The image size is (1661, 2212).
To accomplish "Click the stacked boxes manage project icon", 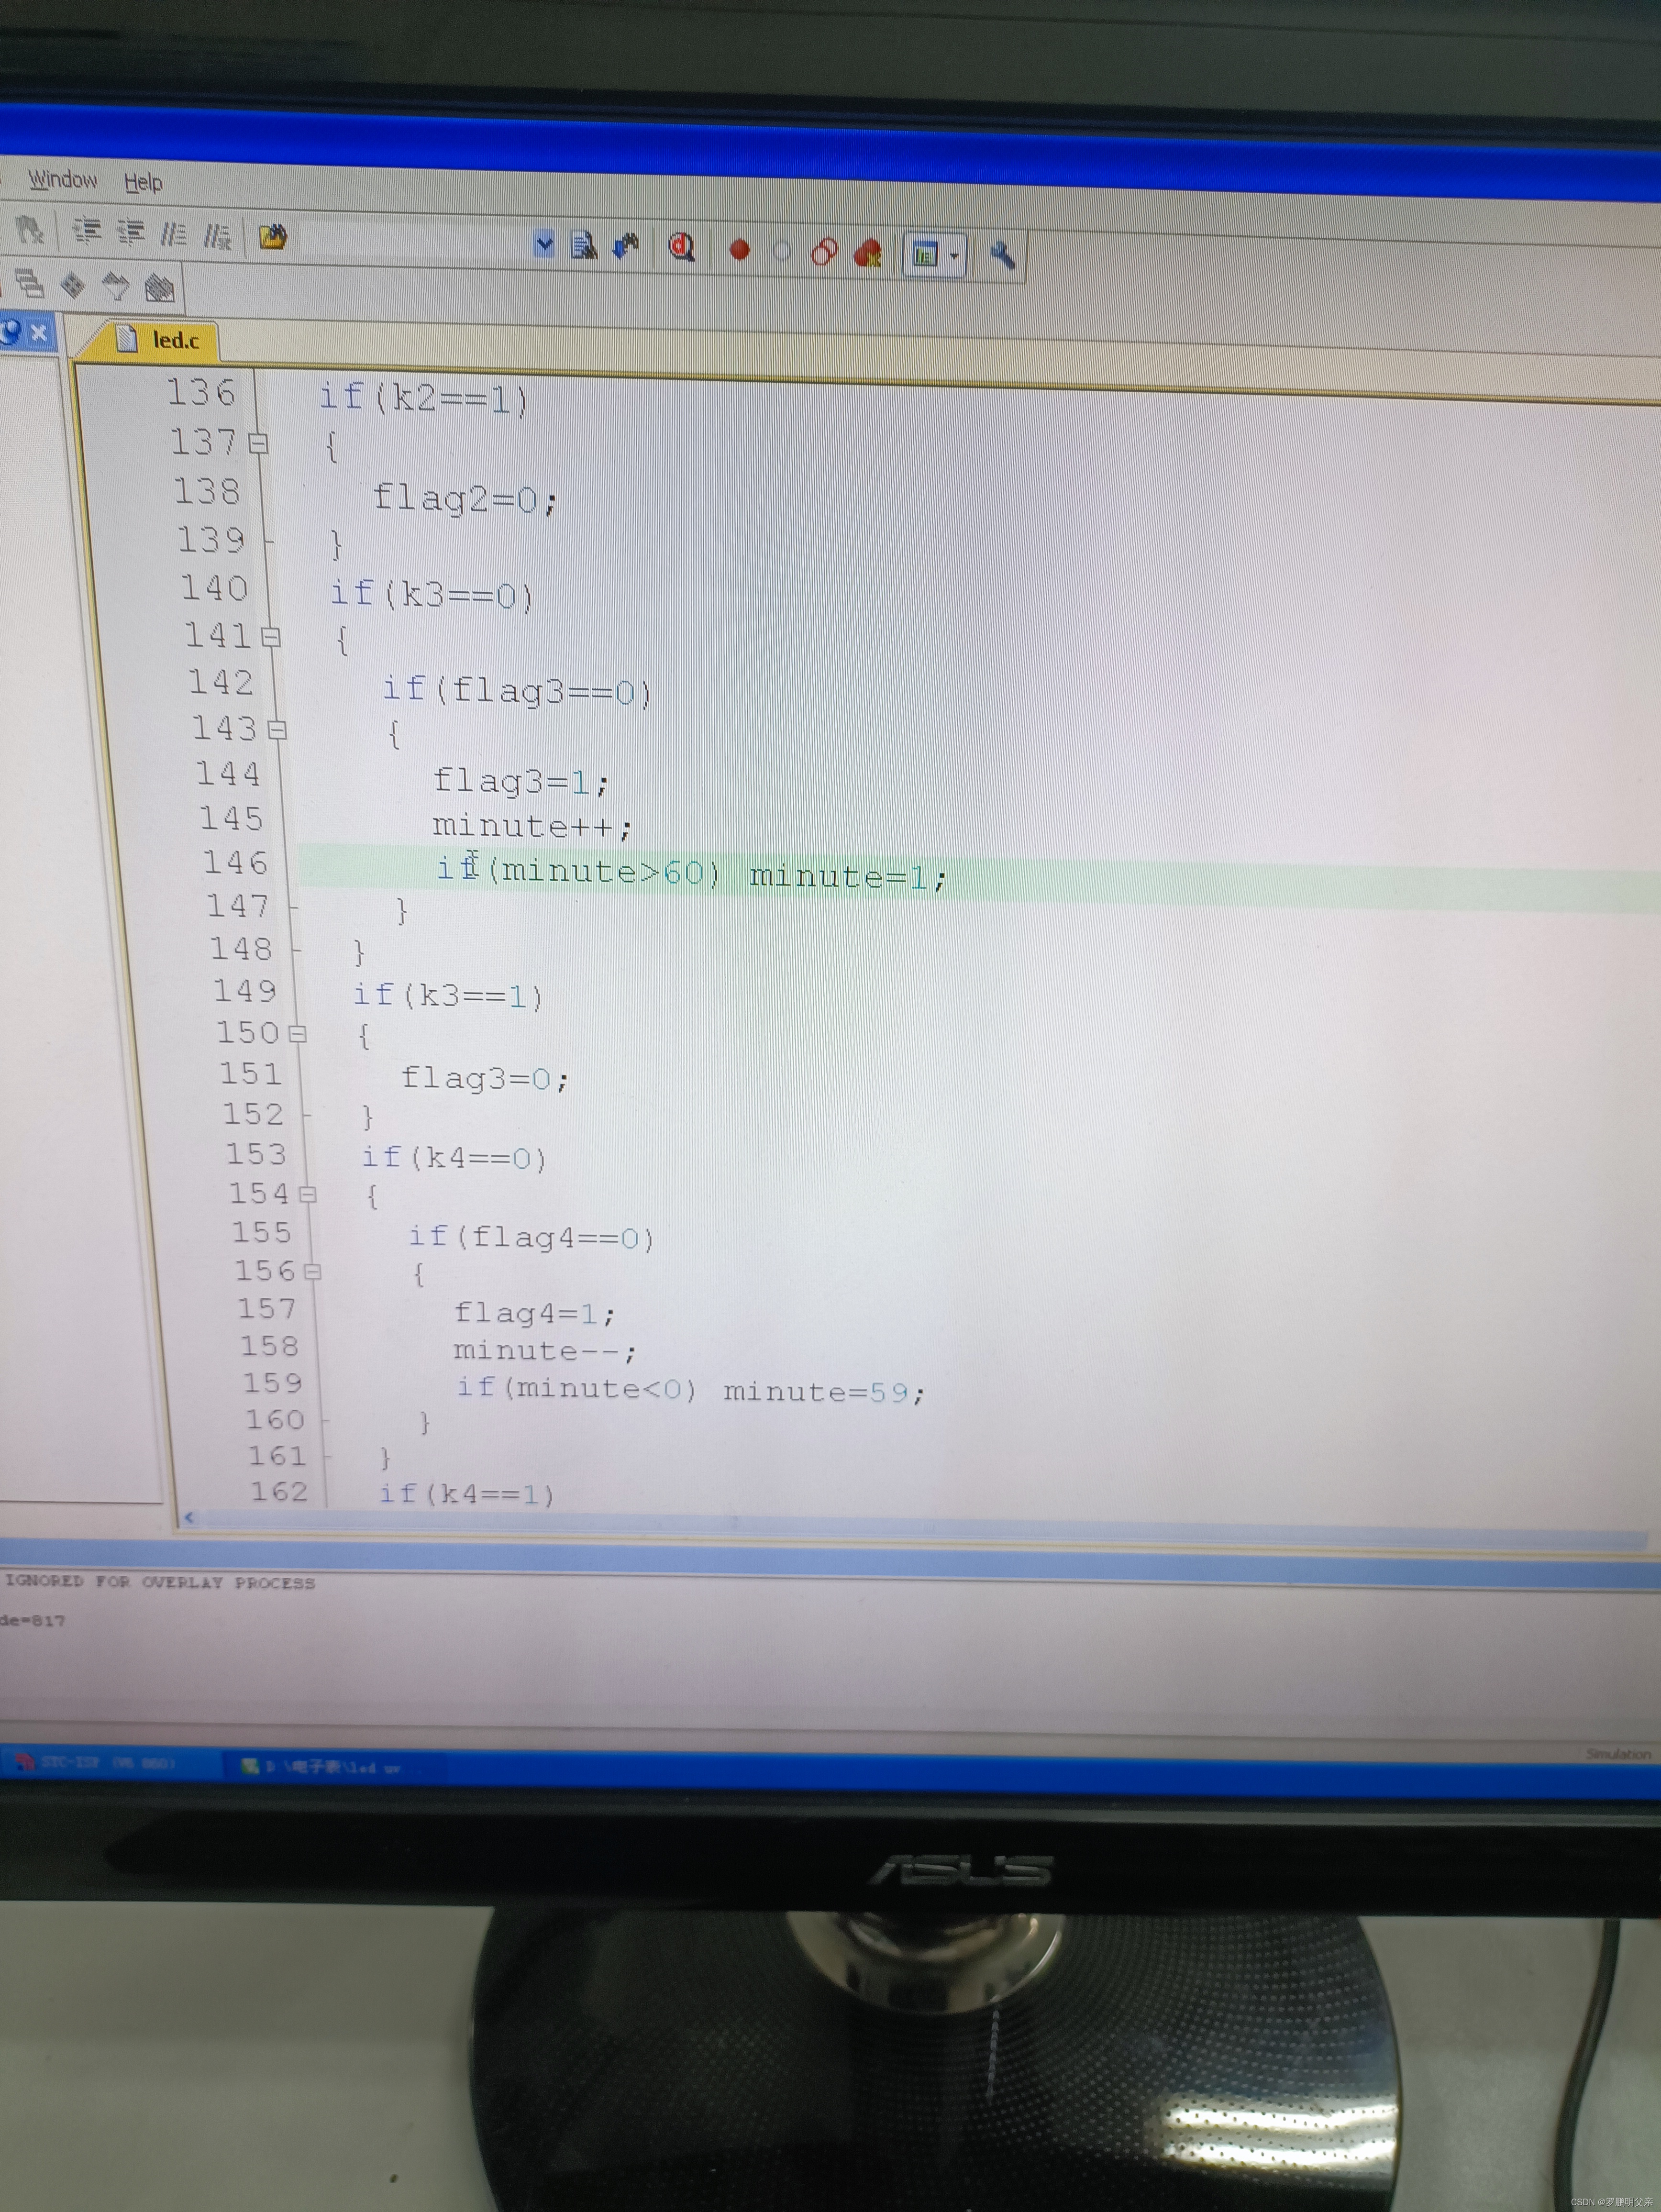I will tap(30, 283).
